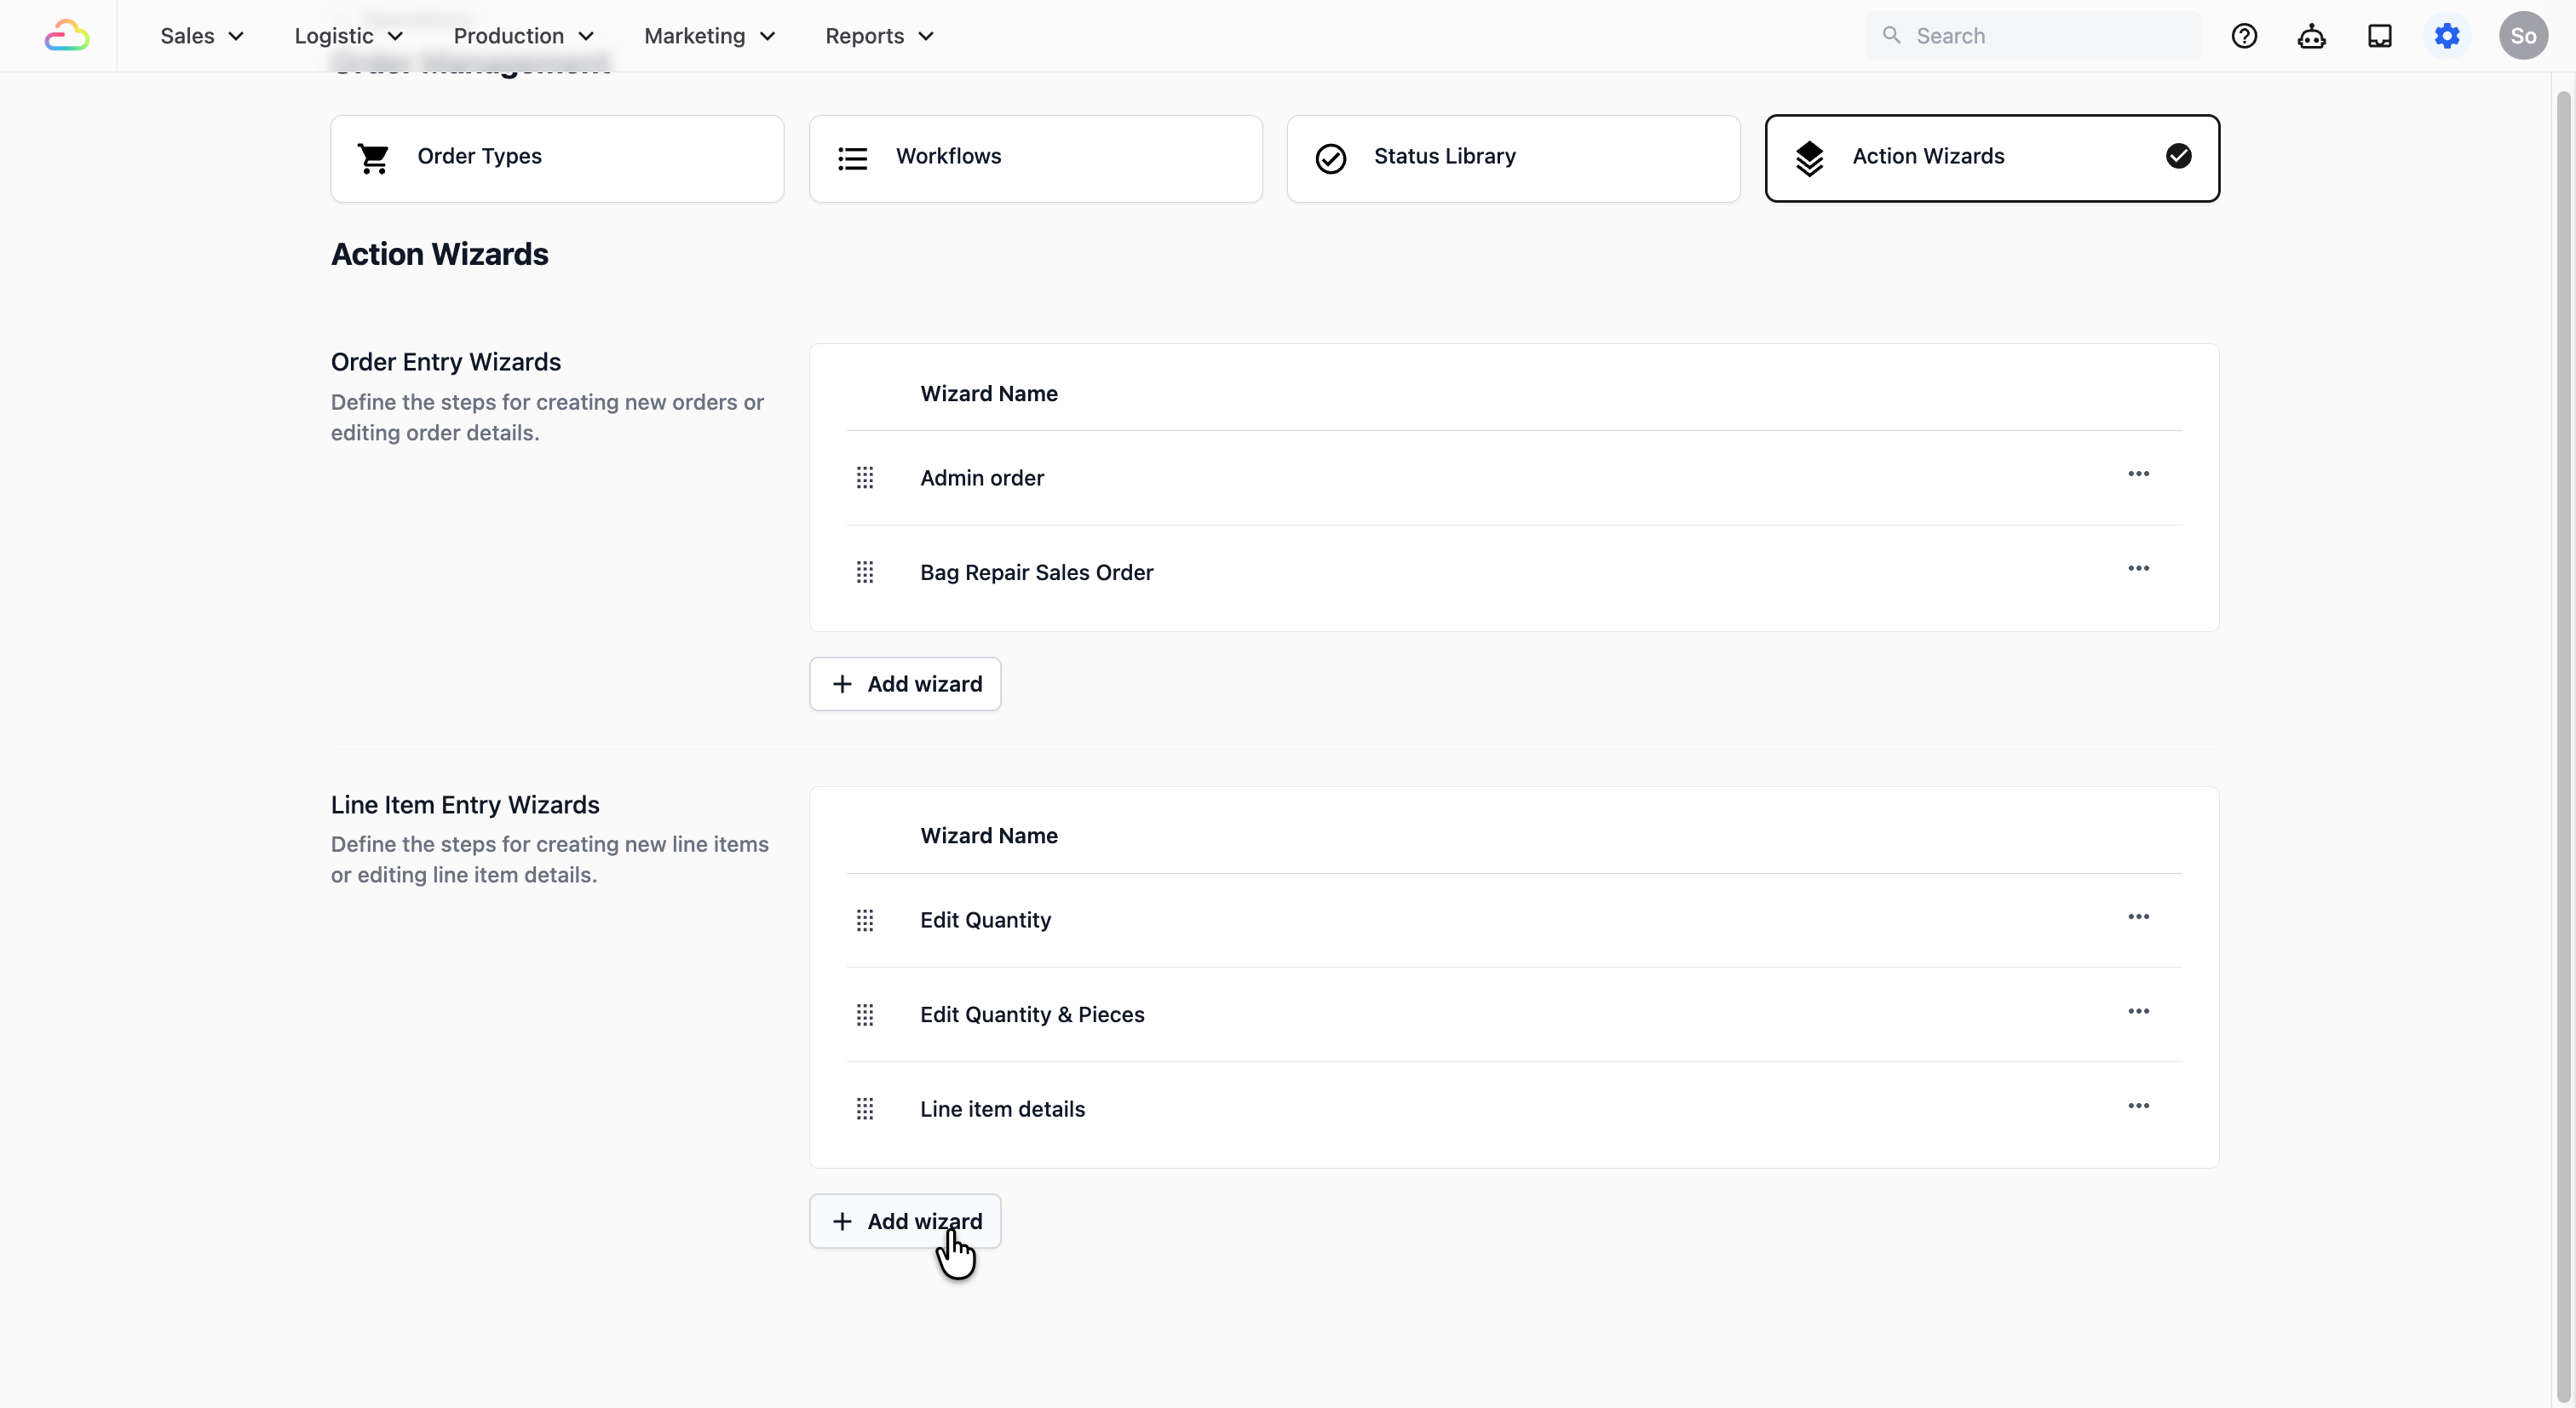Click the tablet/inbox icon in top bar
The height and width of the screenshot is (1408, 2576).
pos(2379,36)
